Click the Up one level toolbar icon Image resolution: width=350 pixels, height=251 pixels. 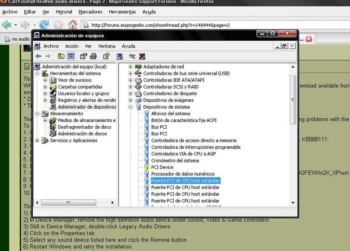pos(61,56)
